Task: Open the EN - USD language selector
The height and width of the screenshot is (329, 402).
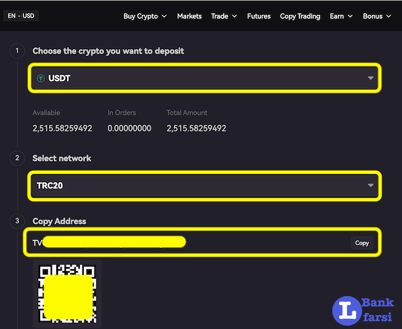Action: (x=21, y=15)
